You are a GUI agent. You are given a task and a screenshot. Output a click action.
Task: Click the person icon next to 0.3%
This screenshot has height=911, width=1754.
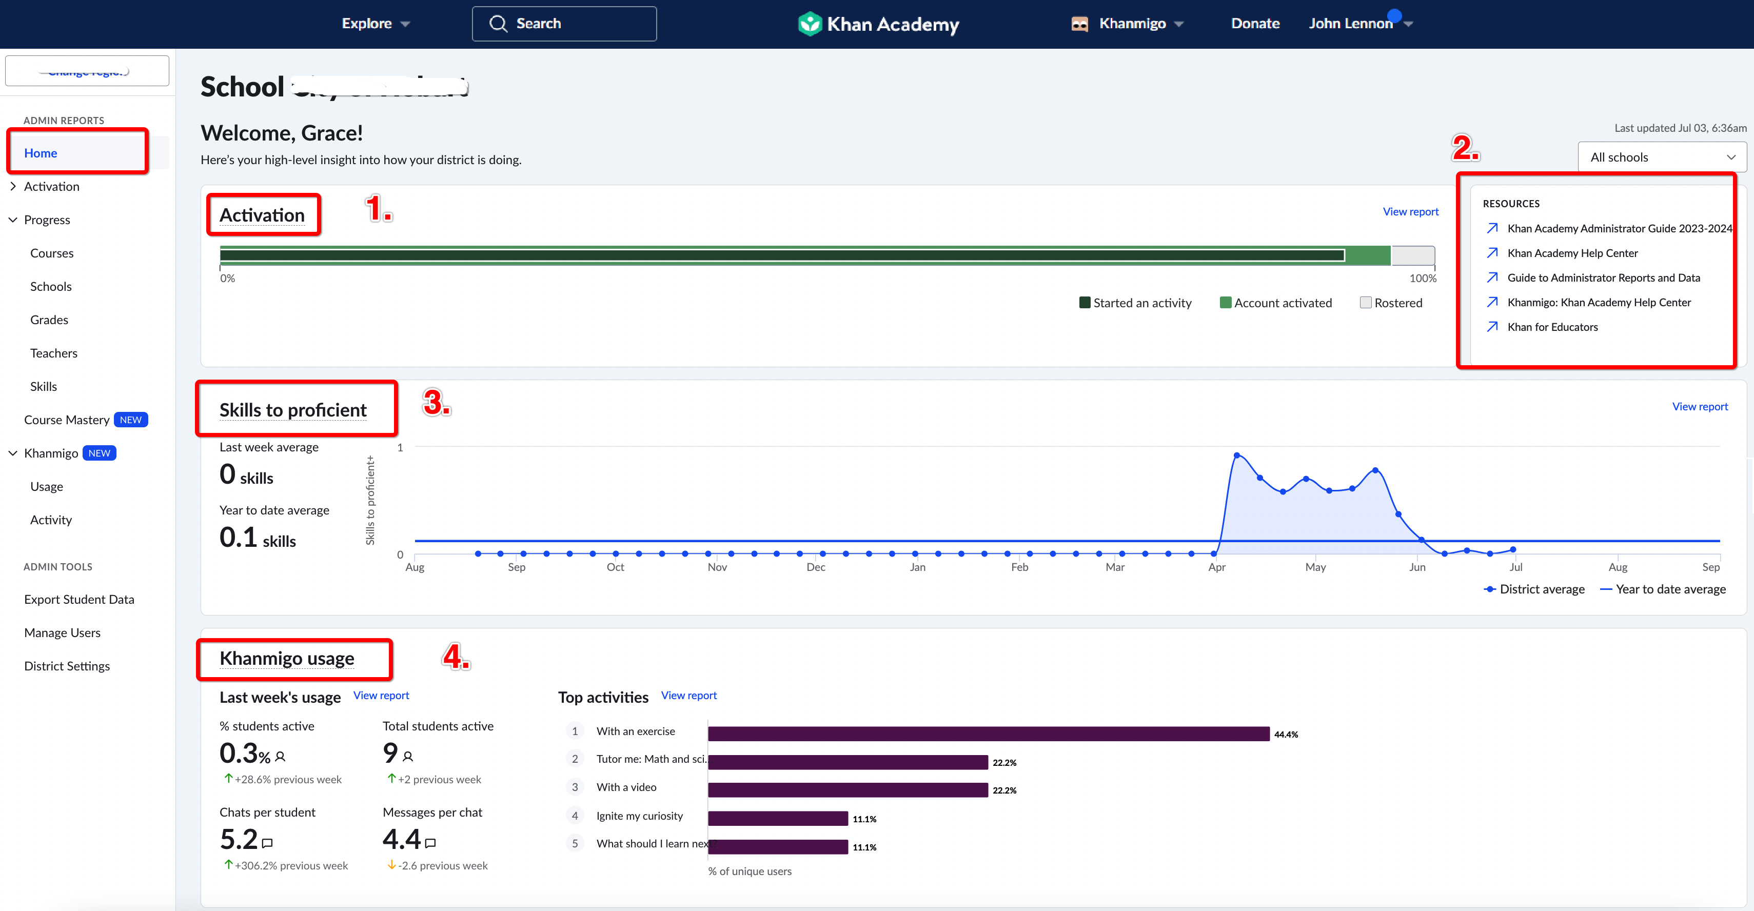tap(280, 757)
